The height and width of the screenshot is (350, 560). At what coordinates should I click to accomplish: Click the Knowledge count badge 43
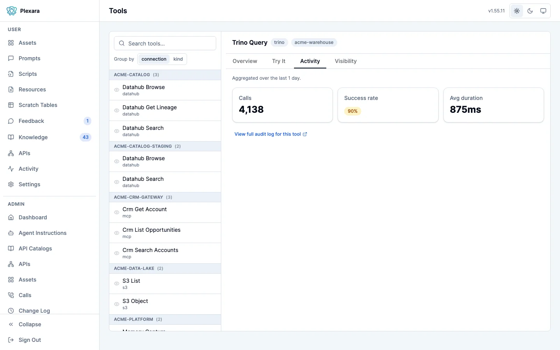tap(86, 137)
